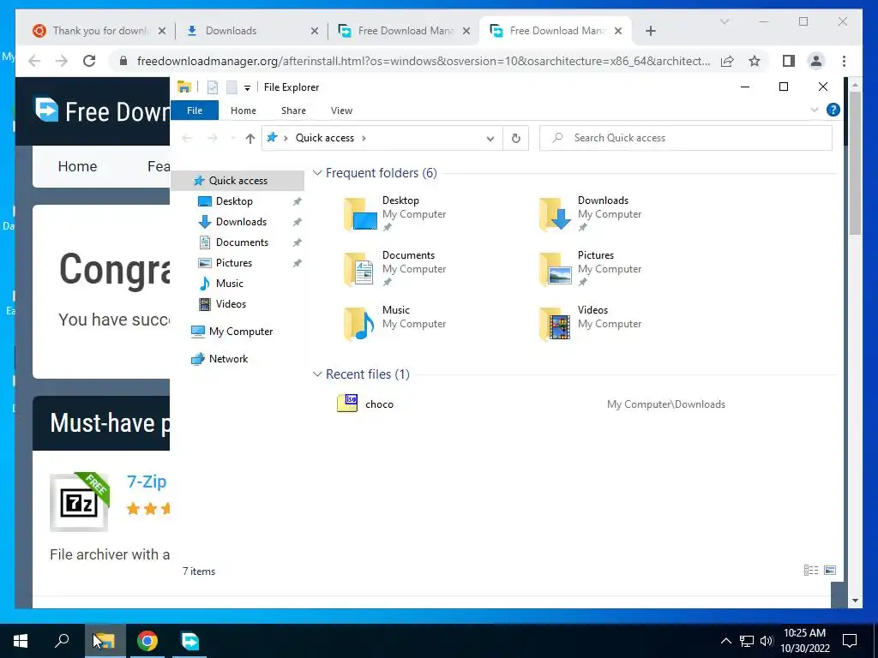The image size is (878, 658).
Task: Open the Home ribbon tab
Action: click(x=243, y=111)
